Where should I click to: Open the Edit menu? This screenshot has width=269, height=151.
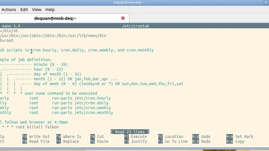(x=24, y=10)
